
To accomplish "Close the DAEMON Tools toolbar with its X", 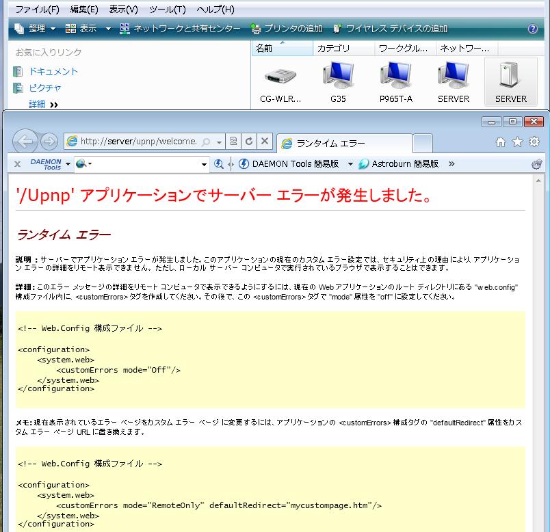I will tap(18, 164).
